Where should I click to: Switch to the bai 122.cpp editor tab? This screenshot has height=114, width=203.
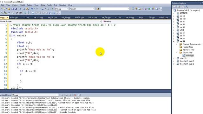click(x=38, y=17)
